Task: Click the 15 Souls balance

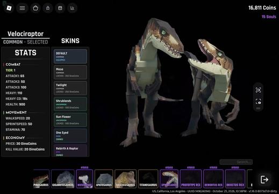Action: 269,17
